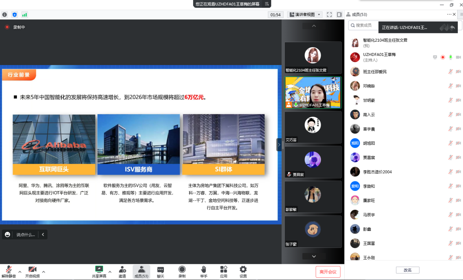463x280 pixels.
Task: Click the blue security shield icon
Action: click(x=15, y=15)
